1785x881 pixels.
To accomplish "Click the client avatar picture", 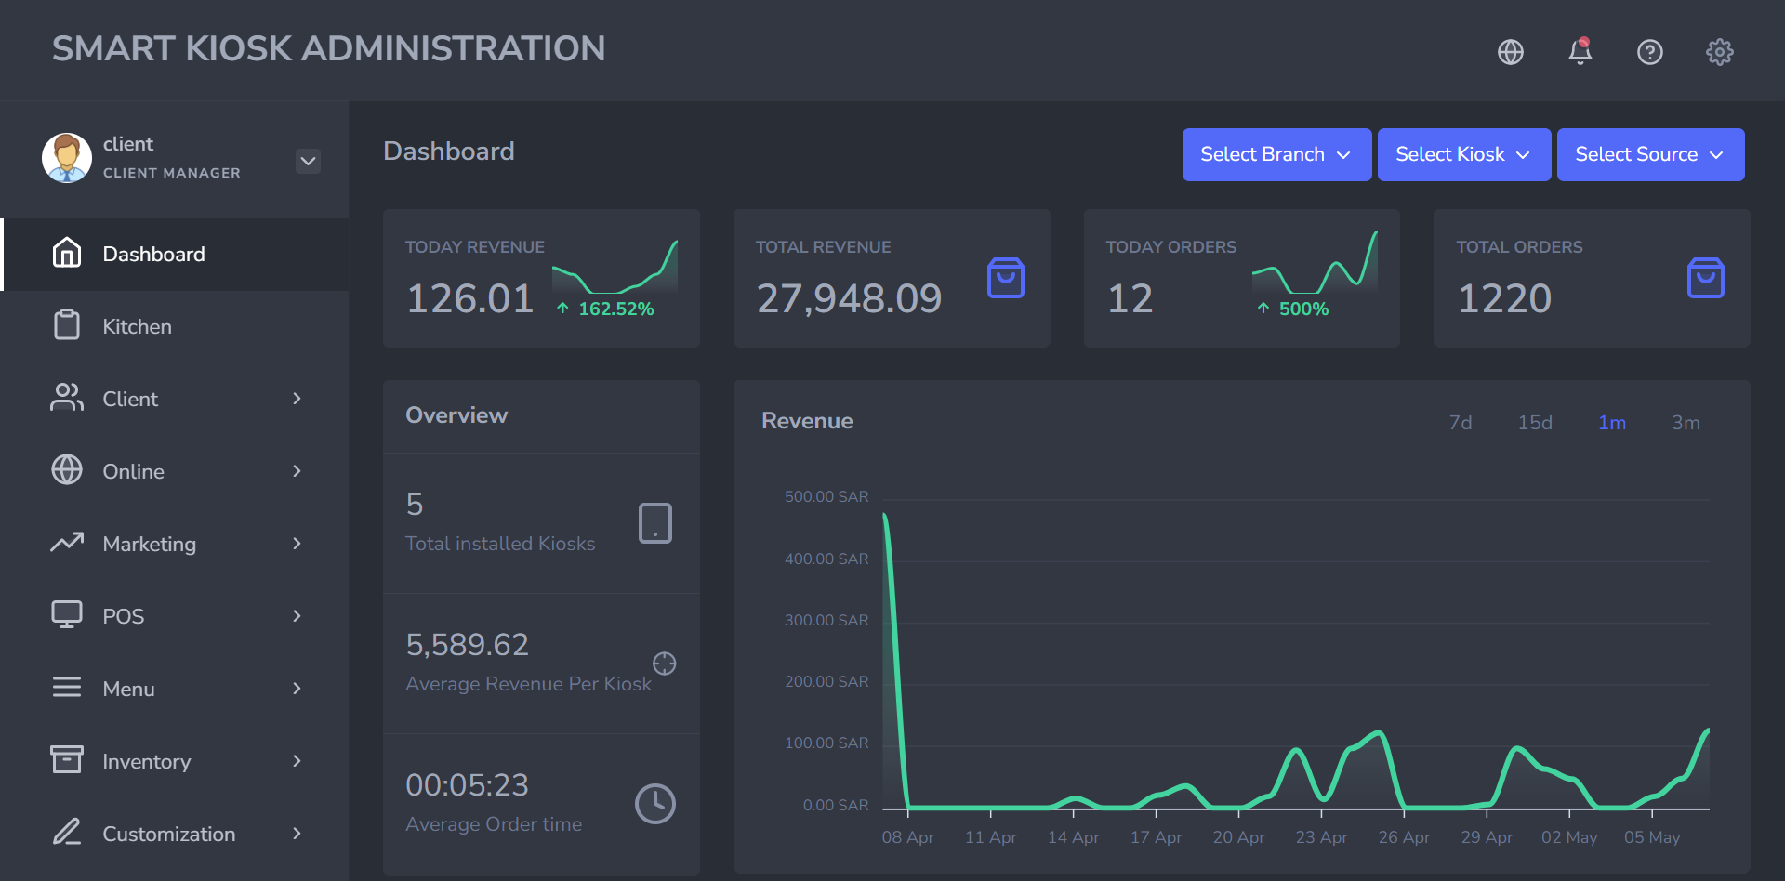I will (x=67, y=158).
